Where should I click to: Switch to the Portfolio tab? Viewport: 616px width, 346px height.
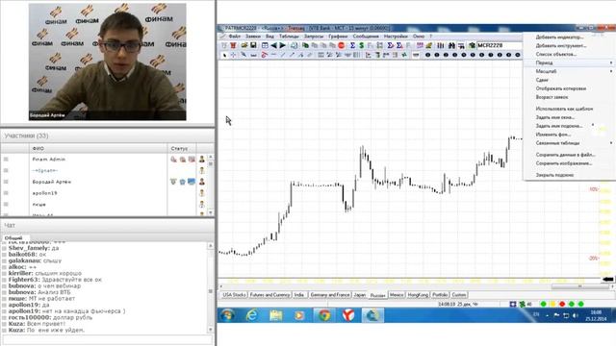click(440, 295)
